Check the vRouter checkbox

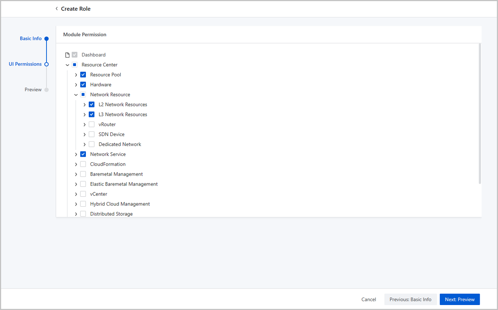tap(92, 124)
